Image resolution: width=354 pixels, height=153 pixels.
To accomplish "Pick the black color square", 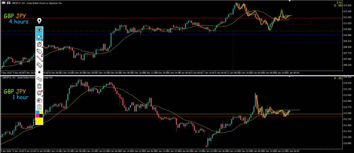I will coord(41,116).
